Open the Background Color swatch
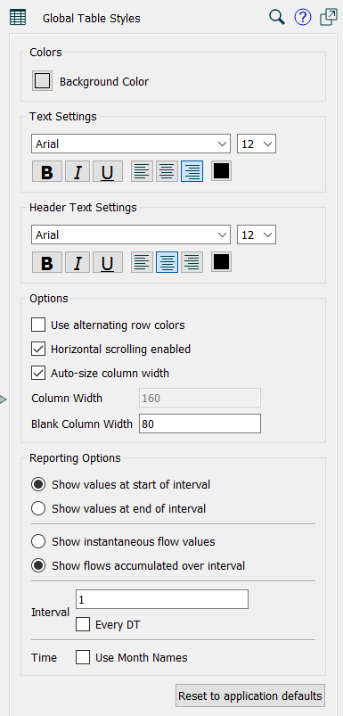This screenshot has width=343, height=716. 43,81
